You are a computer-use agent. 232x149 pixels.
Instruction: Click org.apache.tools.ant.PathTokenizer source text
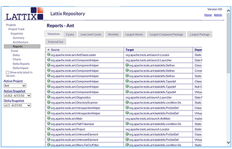pos(72,124)
